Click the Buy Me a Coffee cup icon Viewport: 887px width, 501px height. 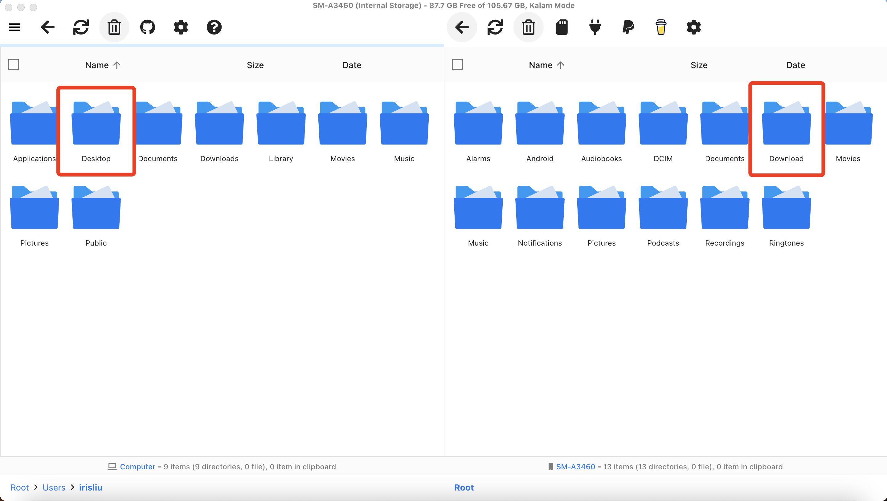(661, 27)
